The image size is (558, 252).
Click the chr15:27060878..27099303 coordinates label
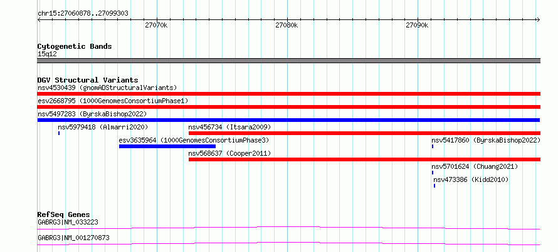click(x=83, y=14)
